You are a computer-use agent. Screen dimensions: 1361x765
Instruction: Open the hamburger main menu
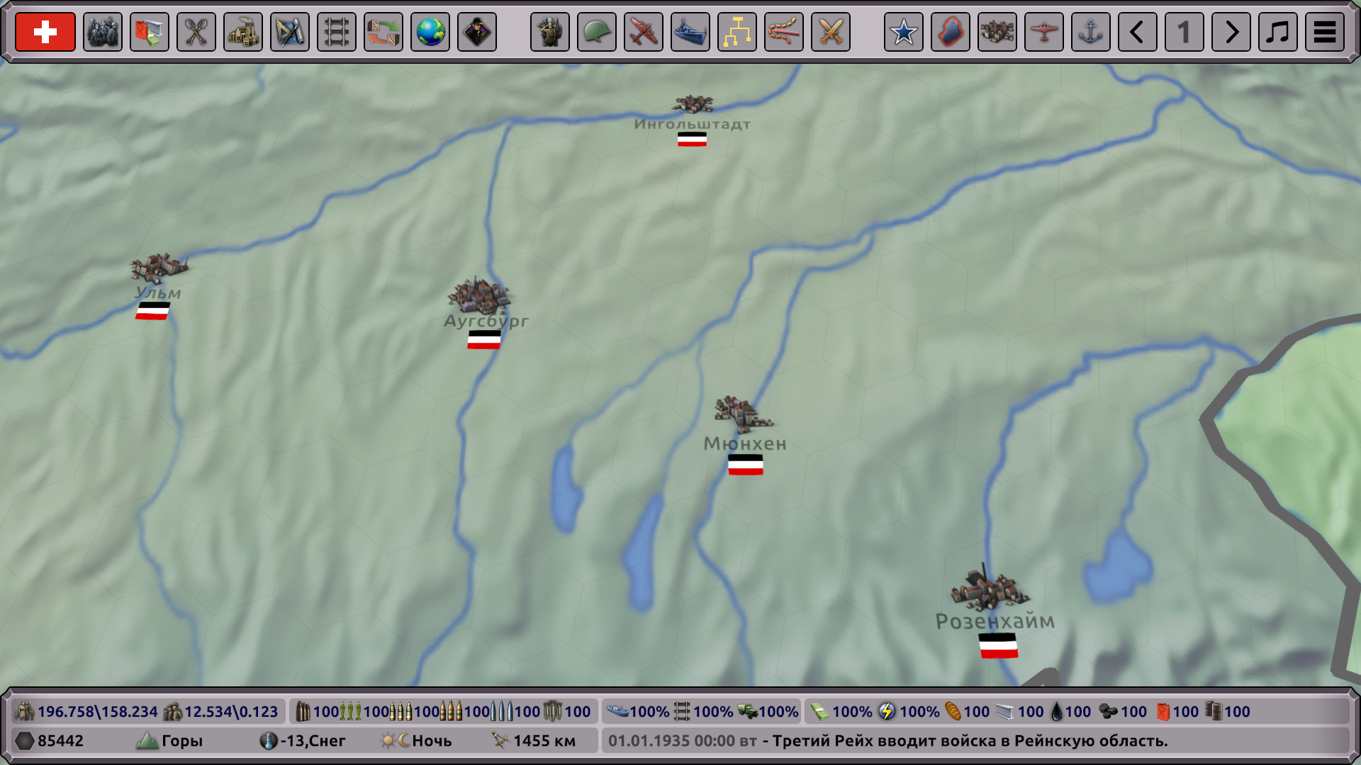point(1325,32)
